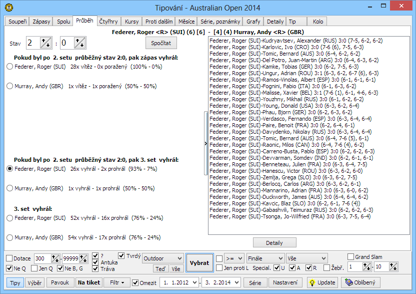Go to the Proti dalším tab
This screenshot has height=294, width=416.
point(159,22)
